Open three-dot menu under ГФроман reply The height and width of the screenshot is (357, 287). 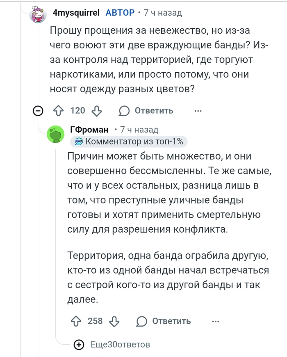(x=215, y=321)
